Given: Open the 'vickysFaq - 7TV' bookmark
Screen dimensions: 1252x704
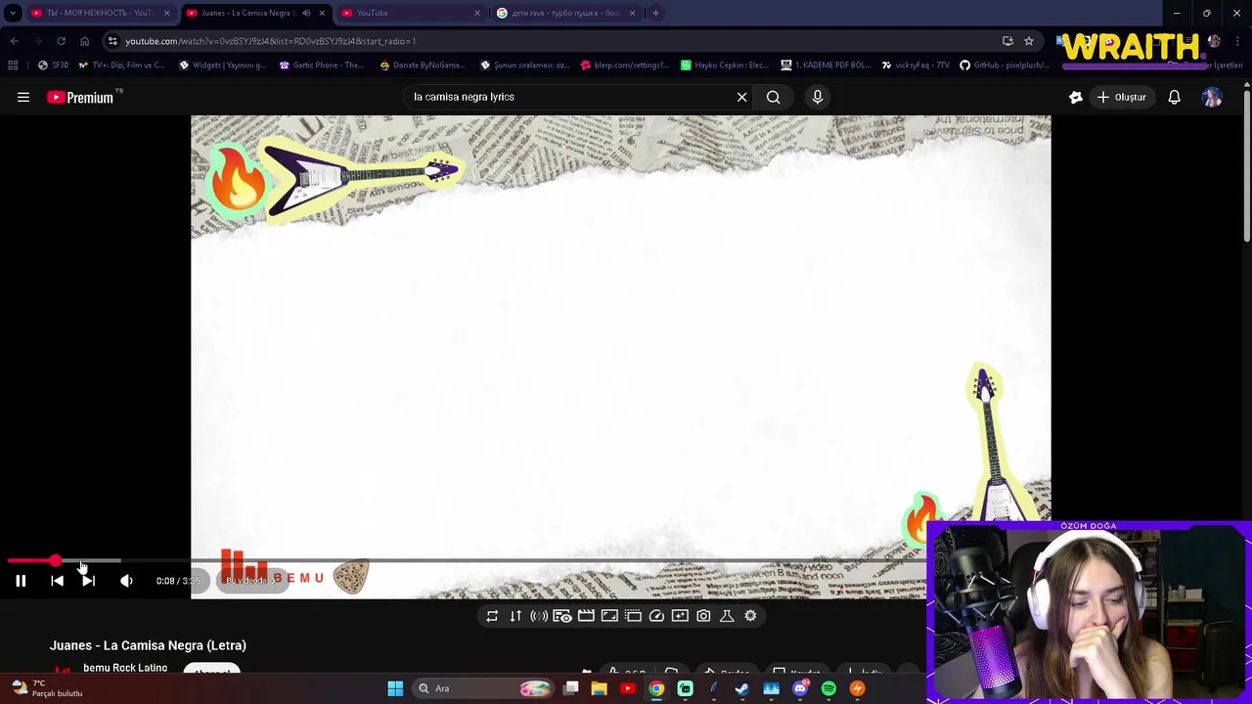Looking at the screenshot, I should [915, 66].
